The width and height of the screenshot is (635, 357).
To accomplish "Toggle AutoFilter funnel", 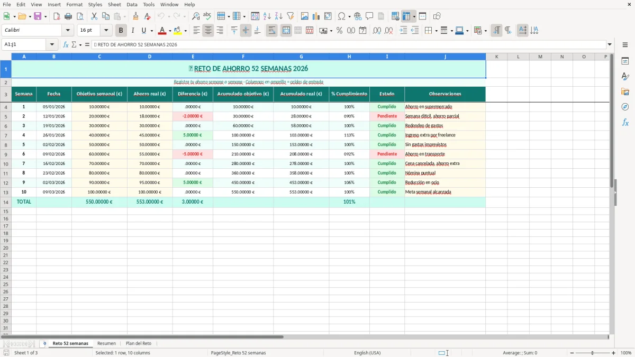I will [x=291, y=16].
